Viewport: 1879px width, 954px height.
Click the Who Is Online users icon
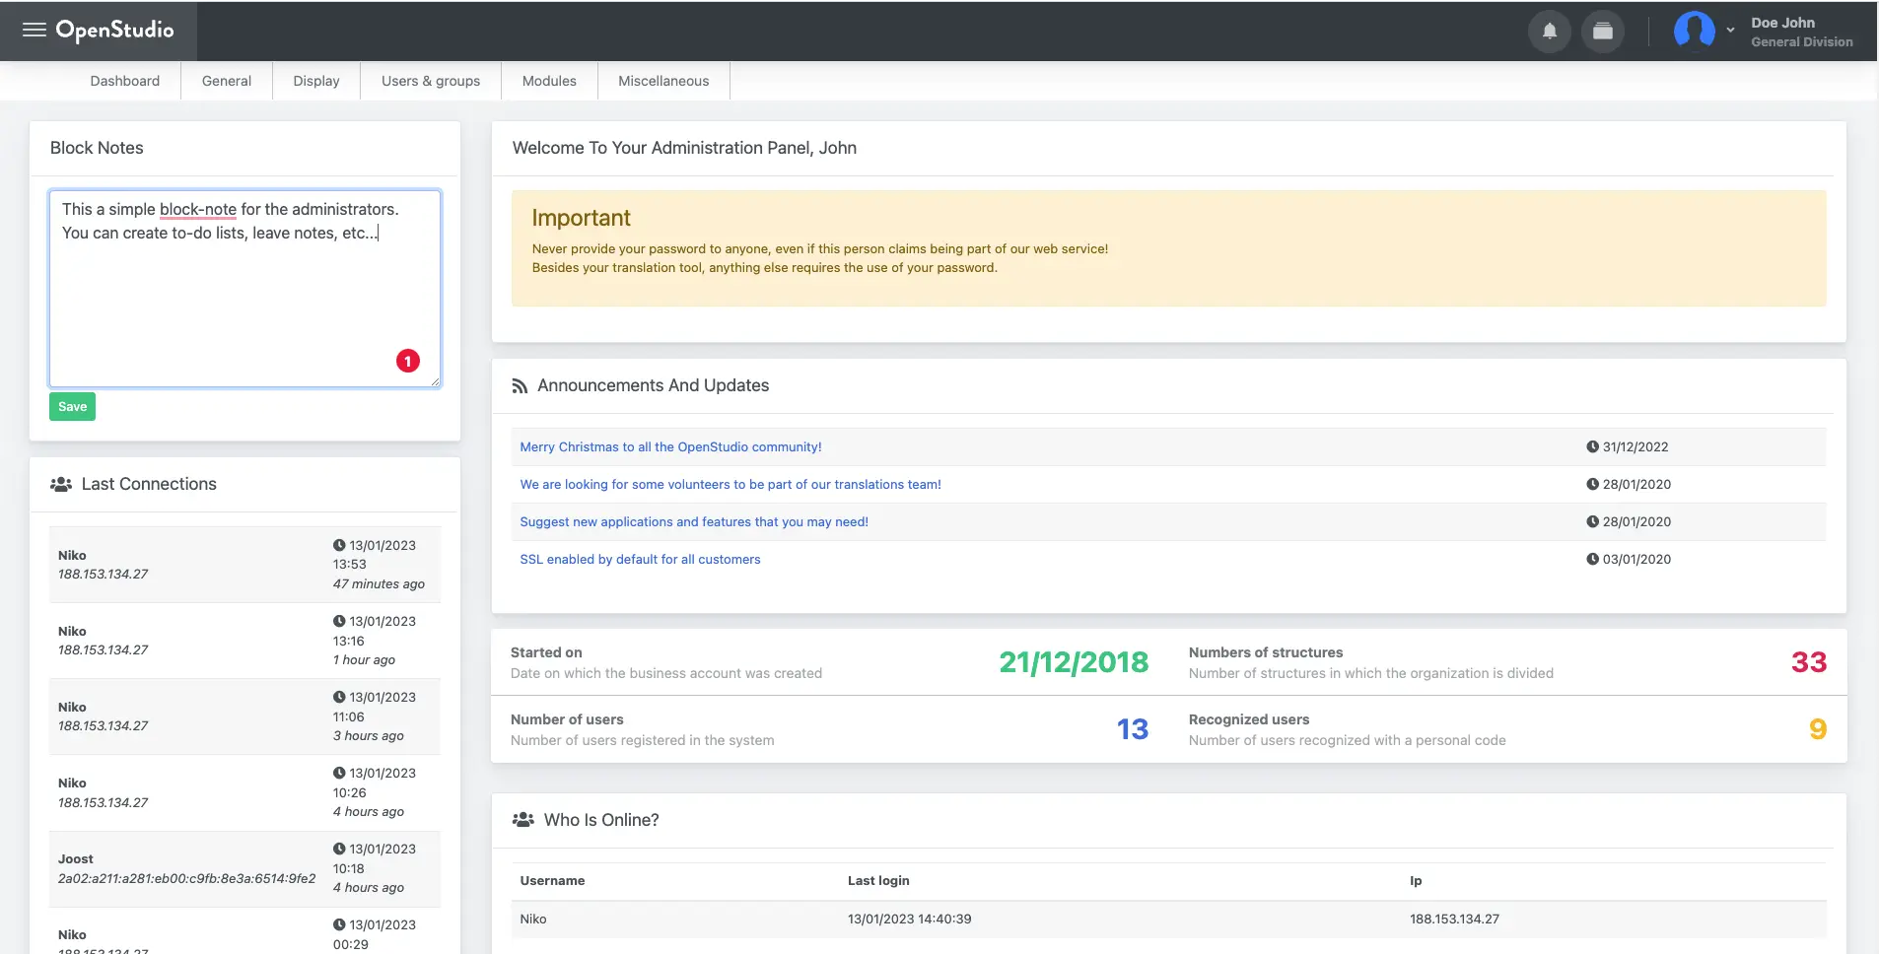pyautogui.click(x=523, y=820)
